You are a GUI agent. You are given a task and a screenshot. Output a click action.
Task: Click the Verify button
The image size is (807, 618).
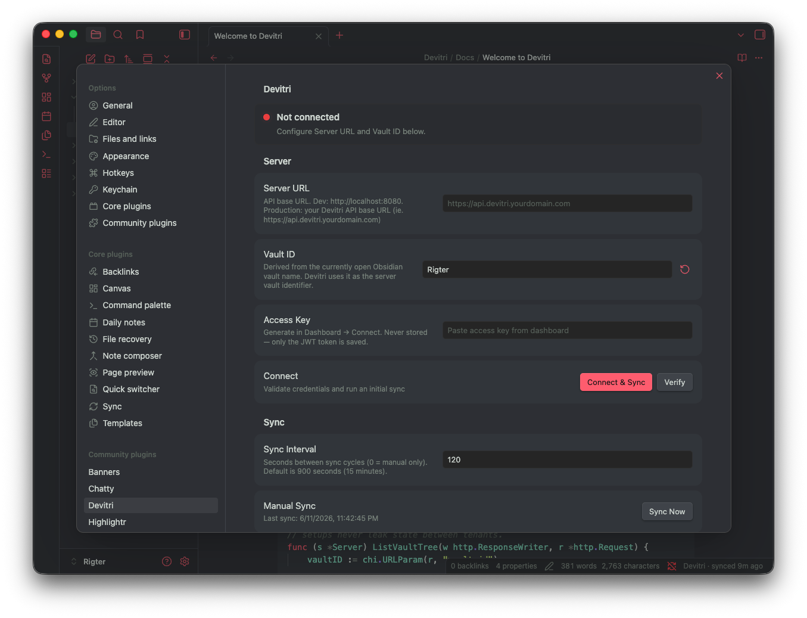[x=675, y=382]
